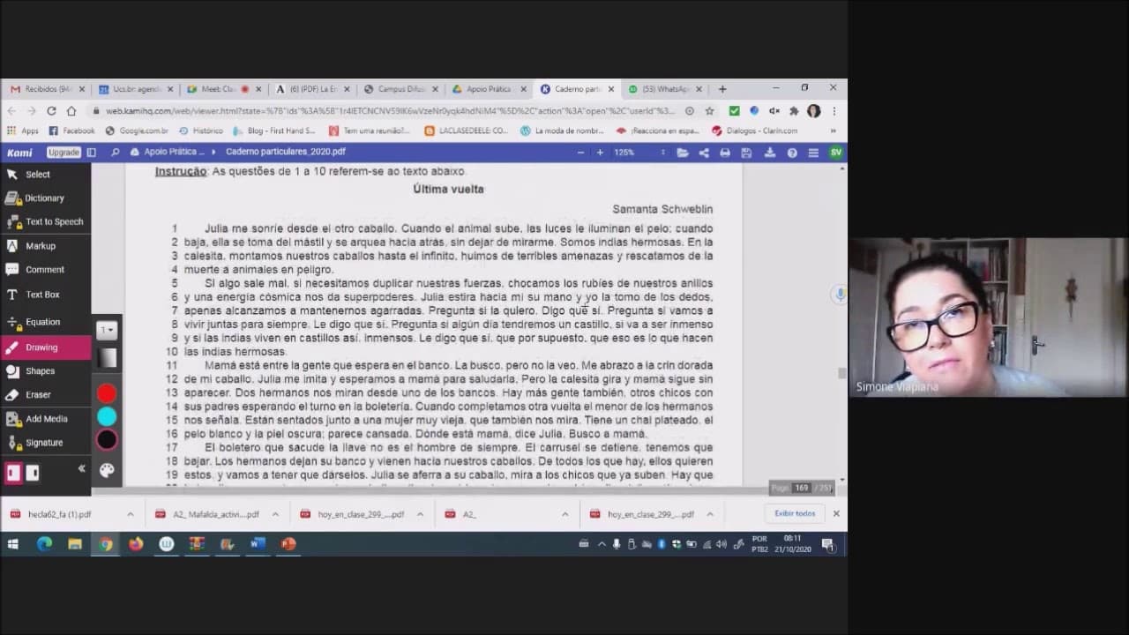Open Windows Start menu
1129x635 pixels.
click(13, 544)
